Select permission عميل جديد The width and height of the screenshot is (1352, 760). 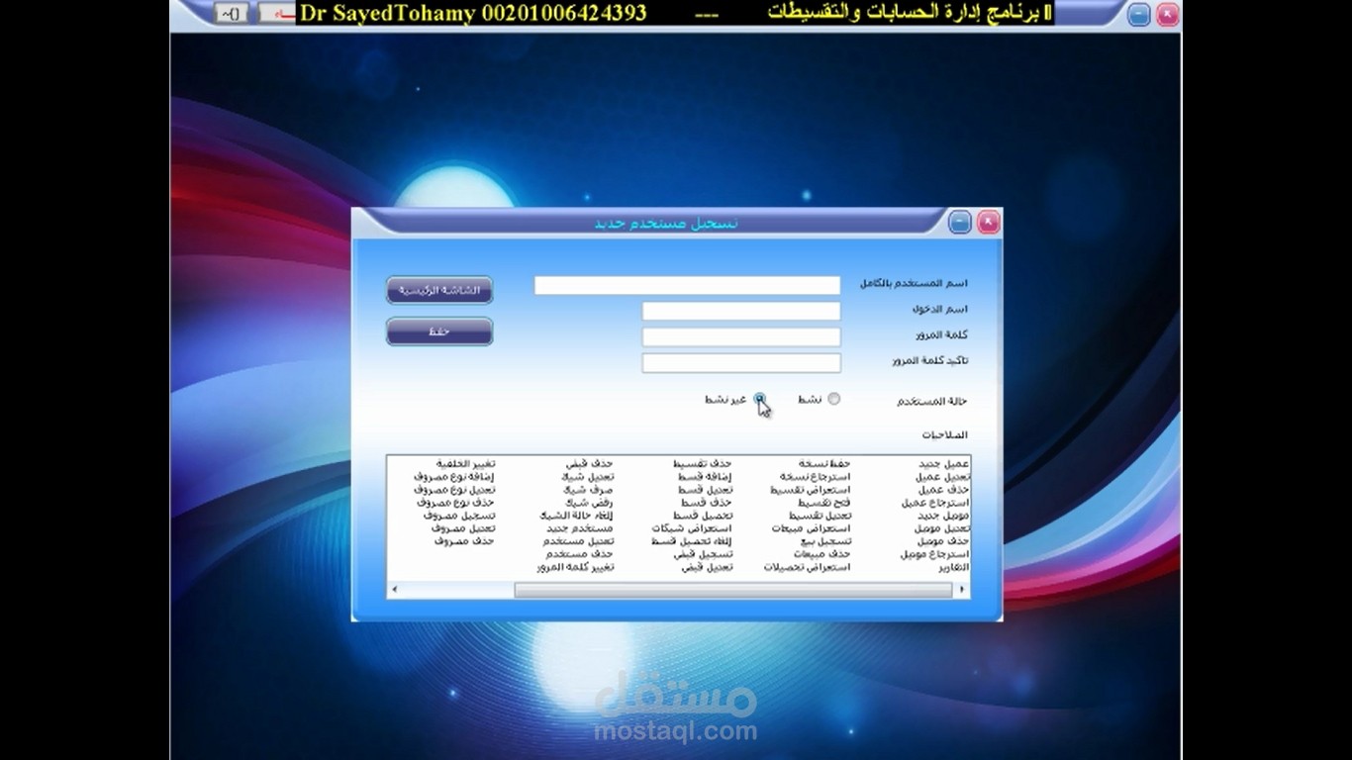(x=944, y=464)
